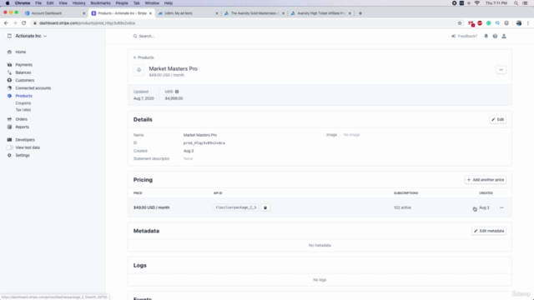The image size is (534, 300).
Task: Copy the price API ID clipboard icon
Action: (265, 207)
